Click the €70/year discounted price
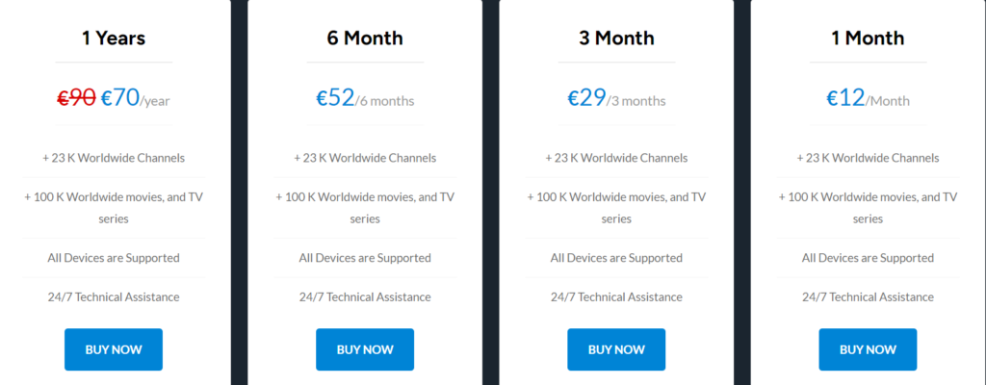This screenshot has height=385, width=986. tap(135, 97)
